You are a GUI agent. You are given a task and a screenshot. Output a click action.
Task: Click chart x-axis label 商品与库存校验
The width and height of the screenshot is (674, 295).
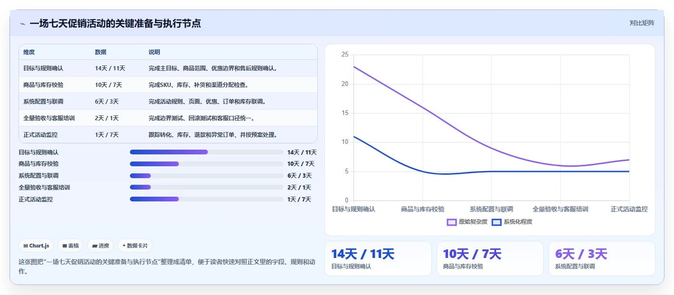tap(423, 209)
